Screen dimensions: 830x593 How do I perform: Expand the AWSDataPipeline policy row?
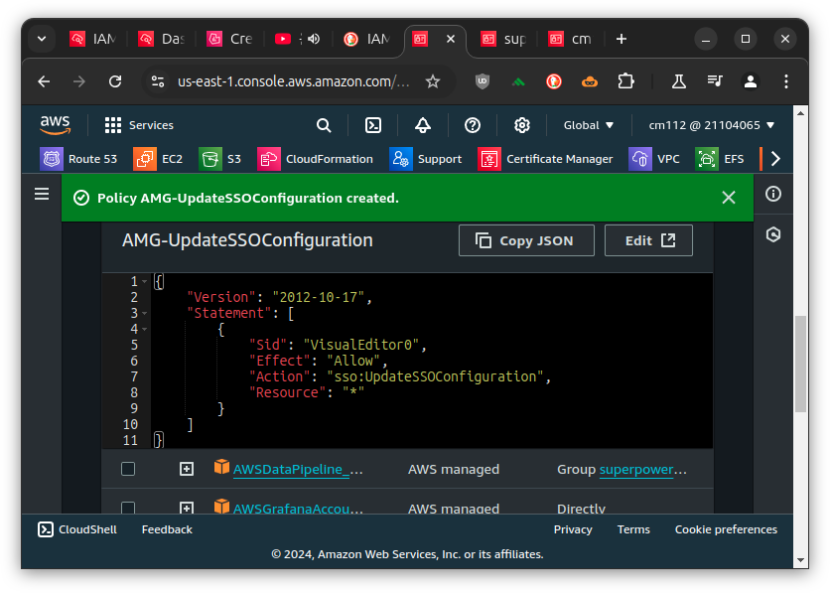[187, 469]
